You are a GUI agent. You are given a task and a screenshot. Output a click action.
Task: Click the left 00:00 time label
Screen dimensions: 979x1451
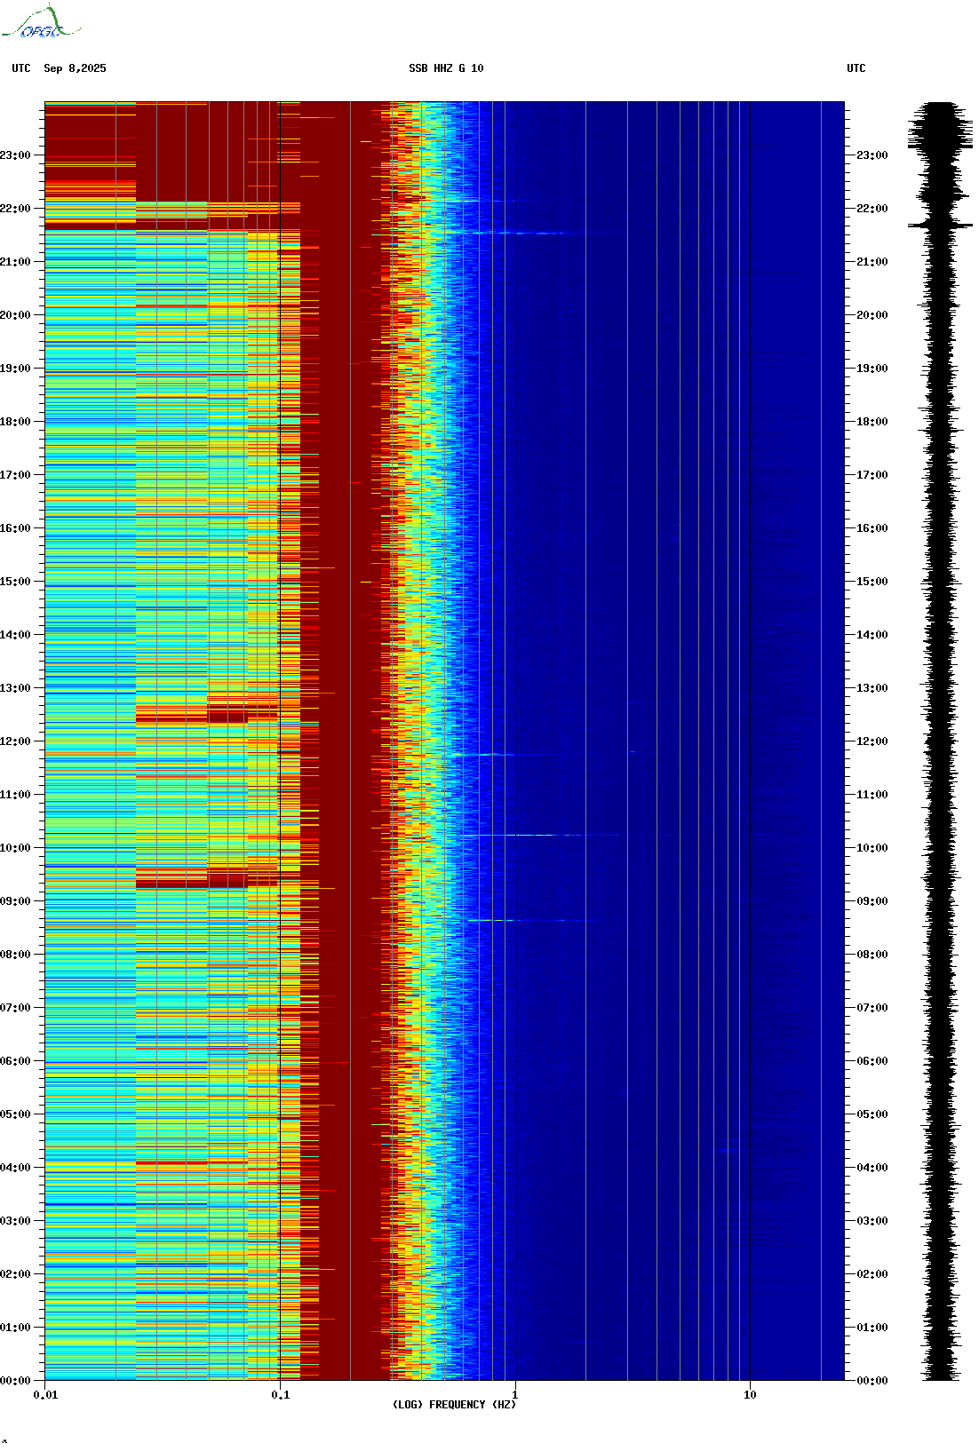tap(15, 1381)
